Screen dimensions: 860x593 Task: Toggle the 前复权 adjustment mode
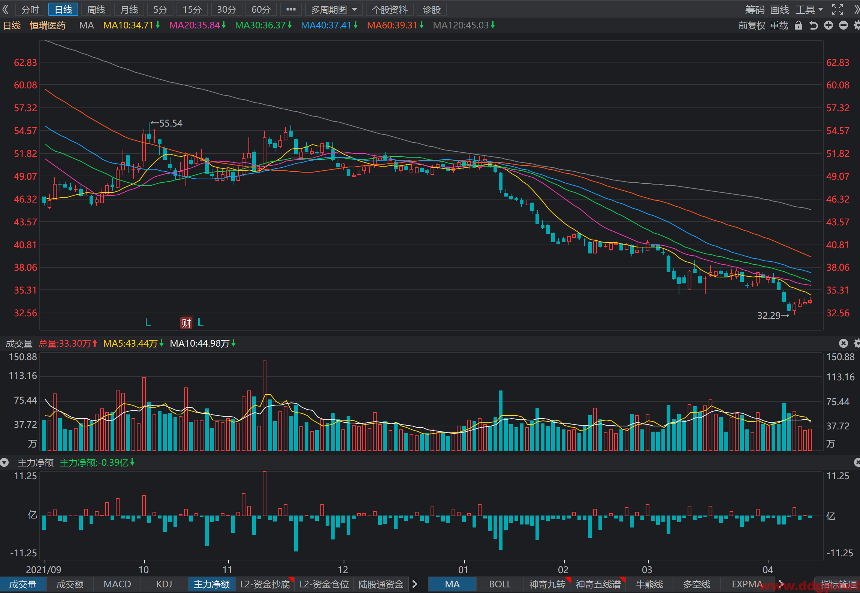click(x=752, y=25)
